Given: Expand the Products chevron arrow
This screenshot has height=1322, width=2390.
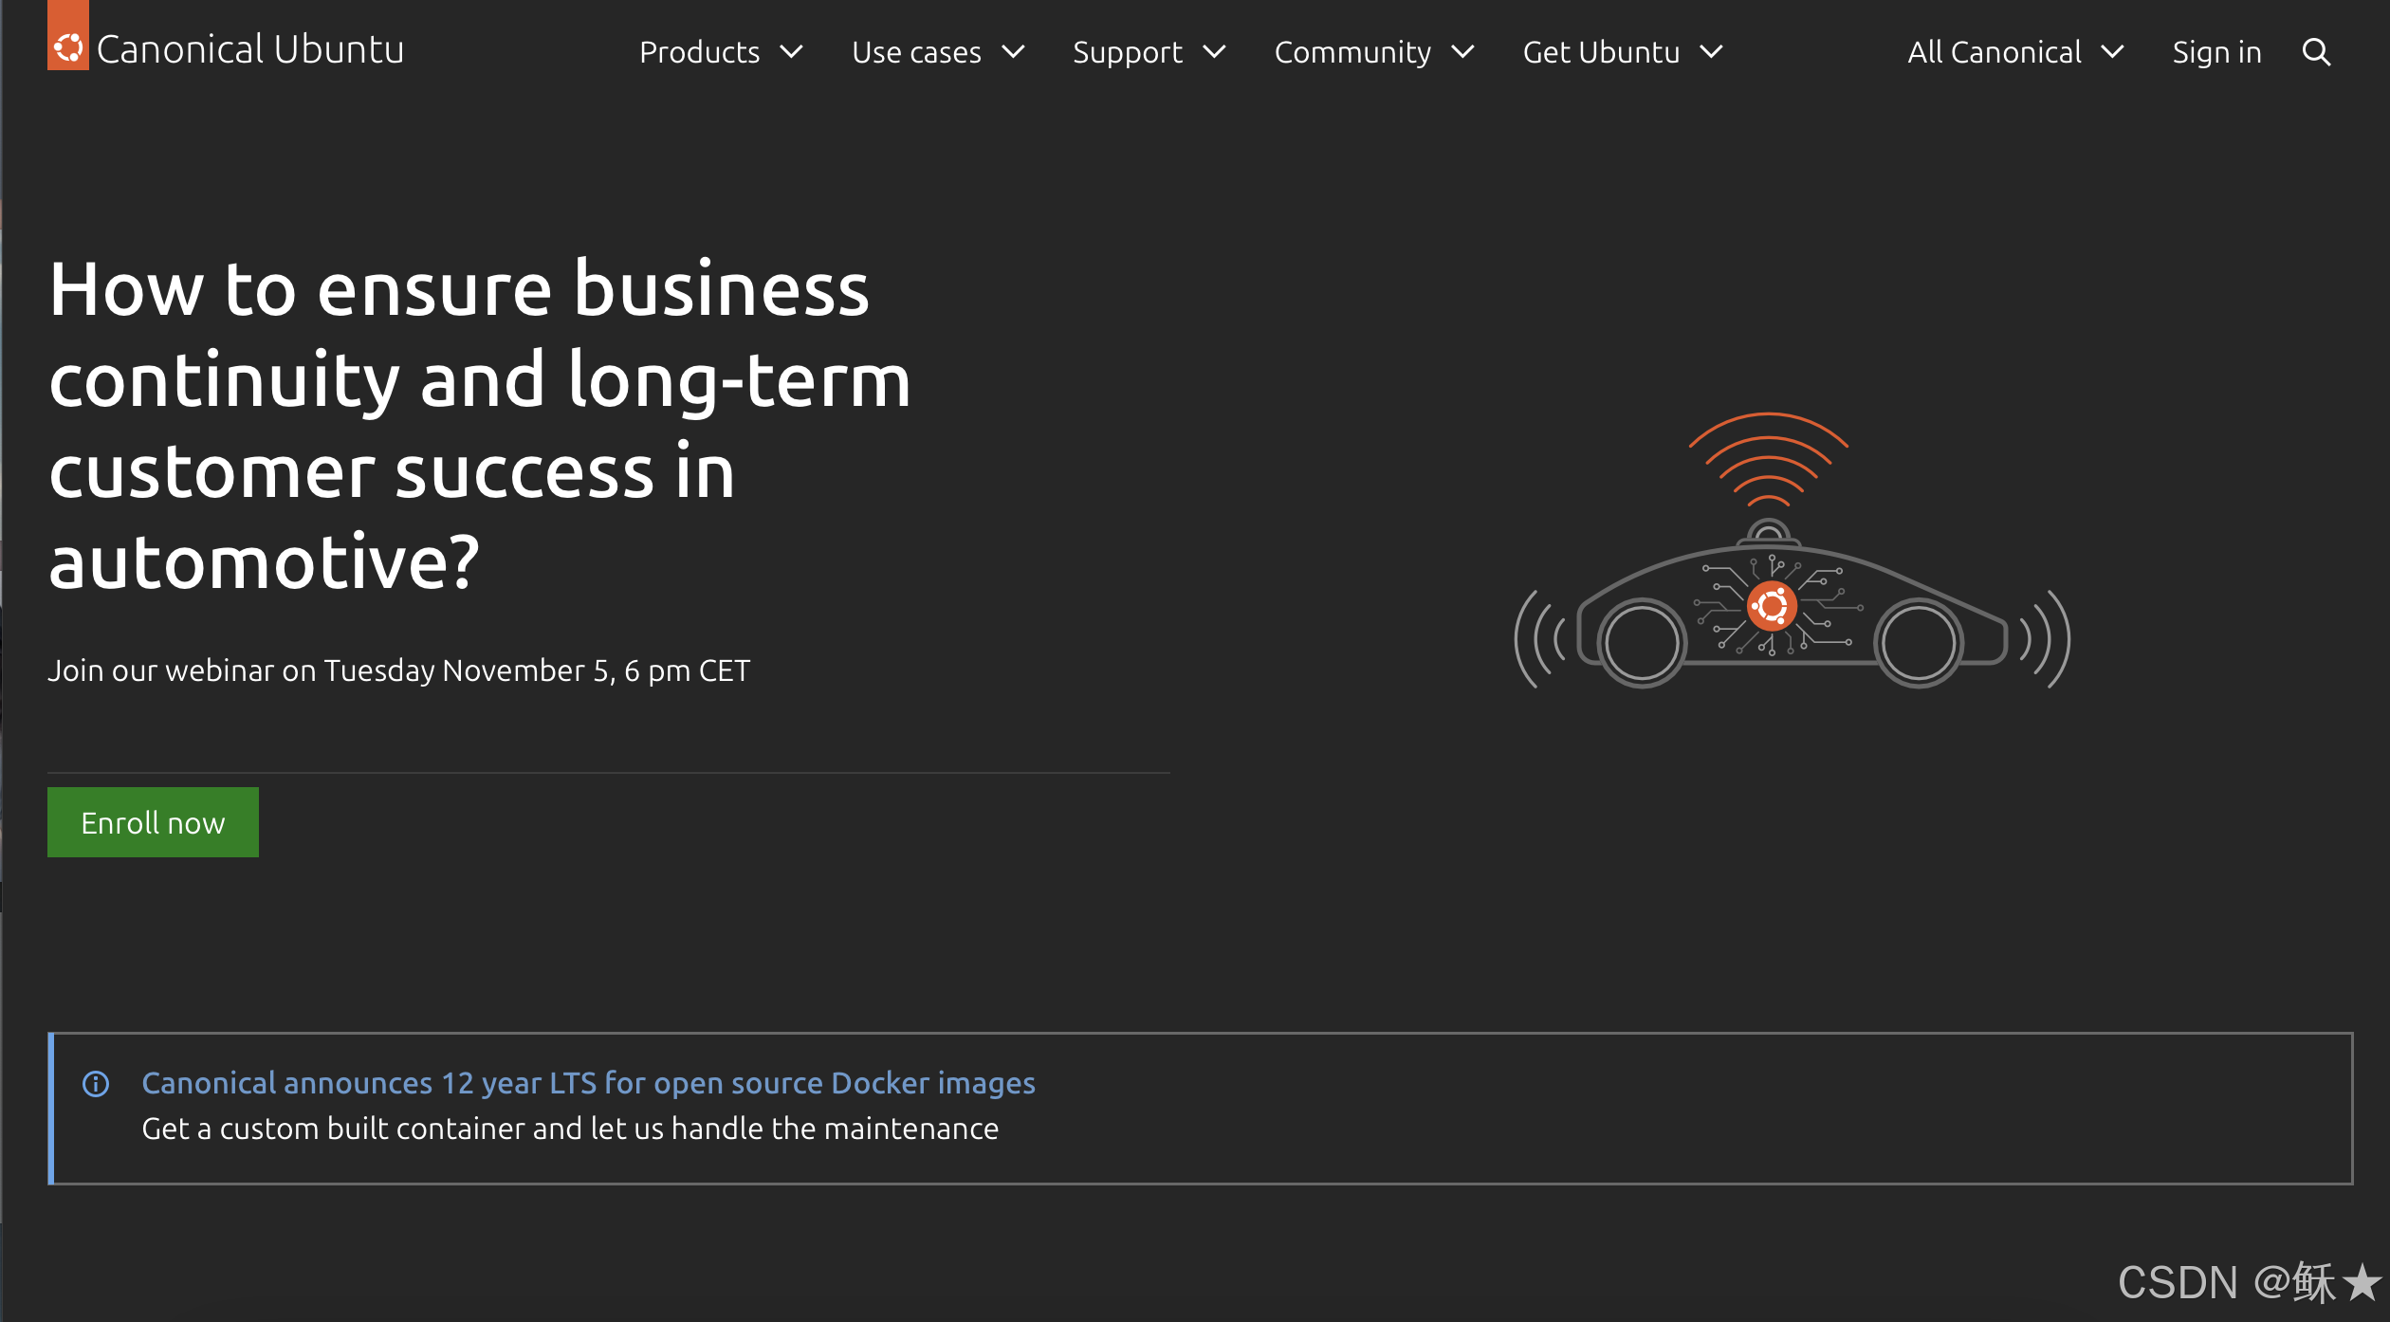Looking at the screenshot, I should point(792,52).
